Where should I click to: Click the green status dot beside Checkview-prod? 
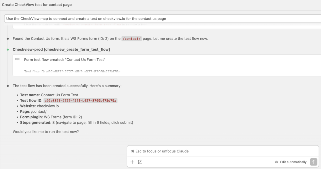tap(8, 50)
